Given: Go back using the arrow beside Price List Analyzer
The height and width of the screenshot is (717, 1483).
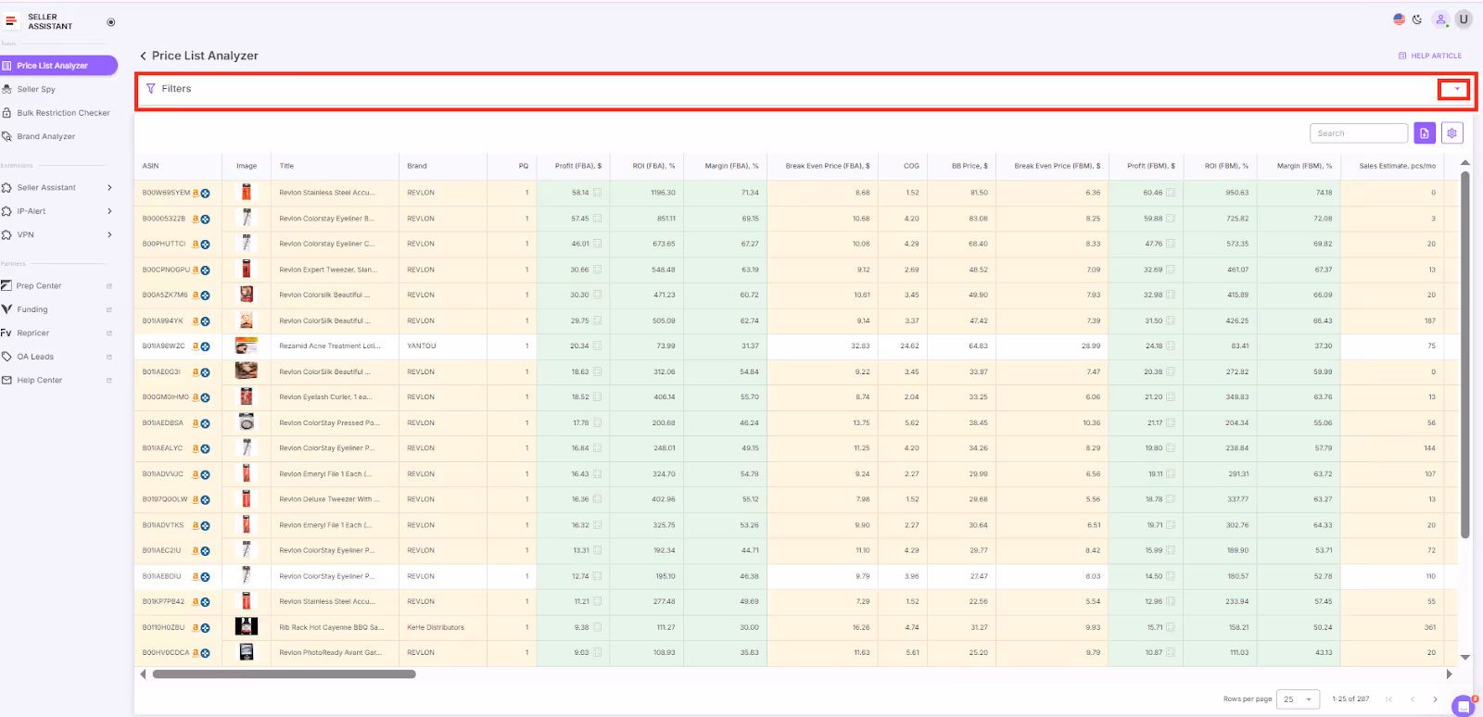Looking at the screenshot, I should [143, 57].
